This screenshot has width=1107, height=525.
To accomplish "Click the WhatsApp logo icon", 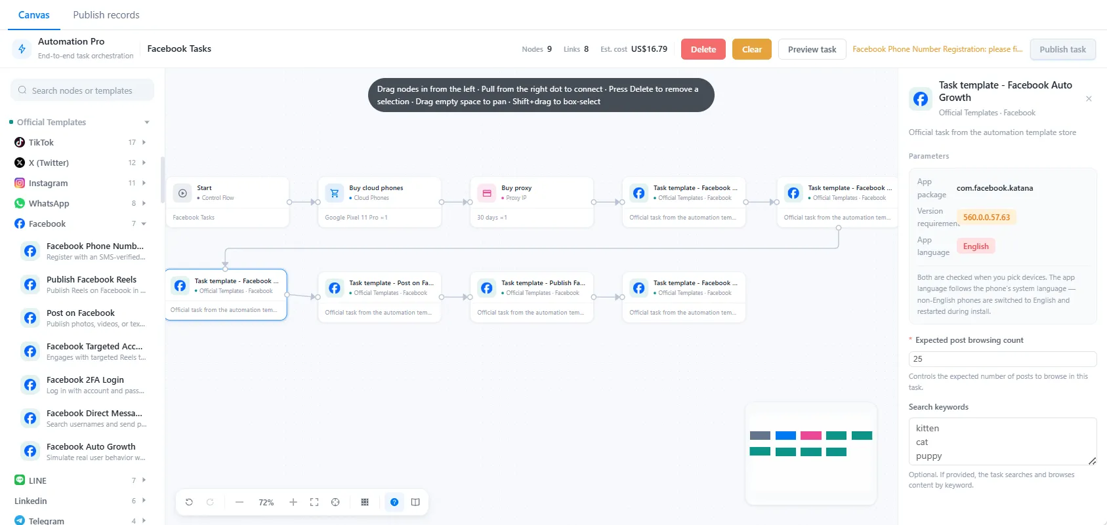I will click(20, 203).
